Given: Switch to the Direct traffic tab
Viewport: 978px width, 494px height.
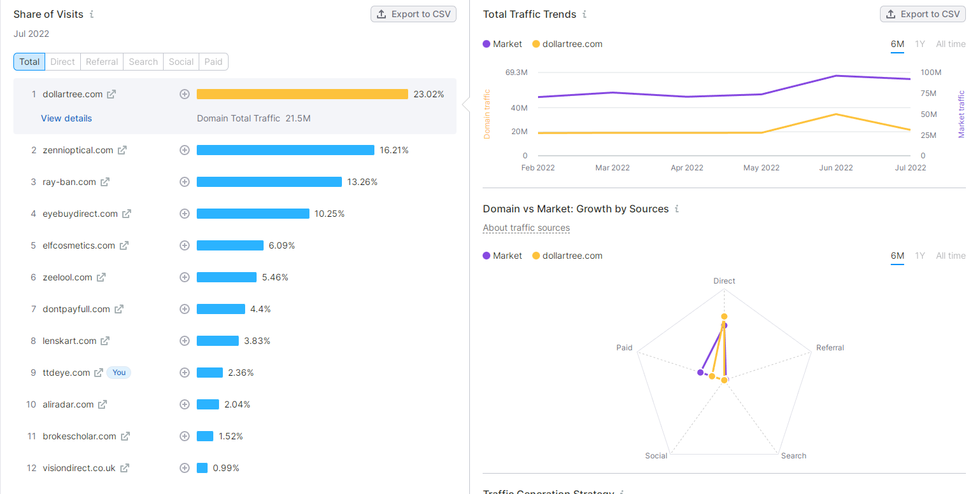Looking at the screenshot, I should pyautogui.click(x=62, y=62).
